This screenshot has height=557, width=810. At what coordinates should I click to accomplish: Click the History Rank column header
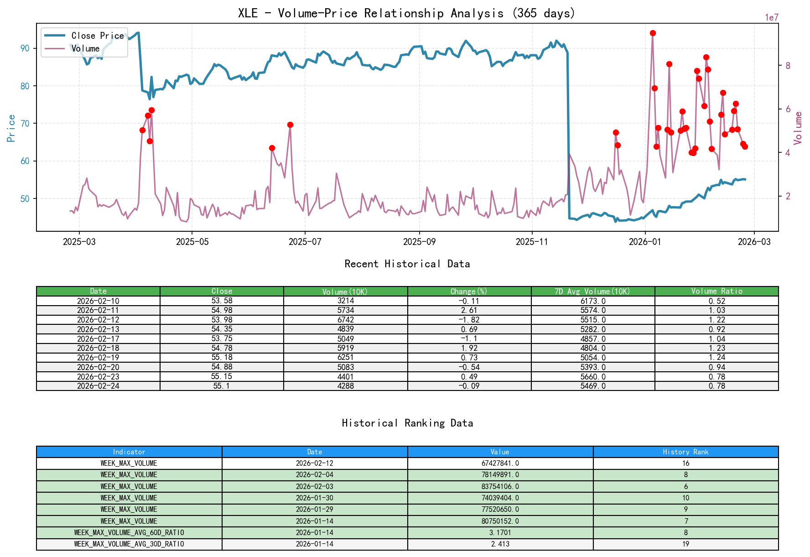tap(684, 452)
